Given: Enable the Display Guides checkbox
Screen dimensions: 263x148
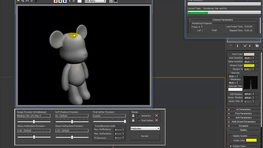Looking at the screenshot, I should pyautogui.click(x=231, y=136).
